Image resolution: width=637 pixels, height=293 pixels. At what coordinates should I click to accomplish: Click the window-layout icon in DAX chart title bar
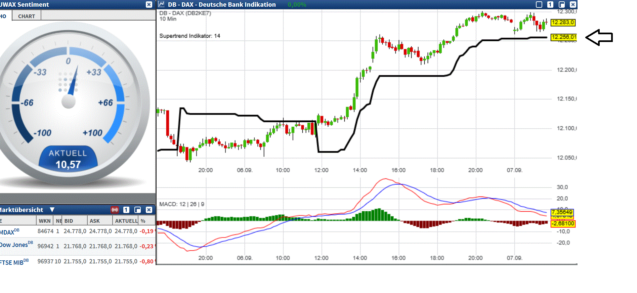pos(561,4)
